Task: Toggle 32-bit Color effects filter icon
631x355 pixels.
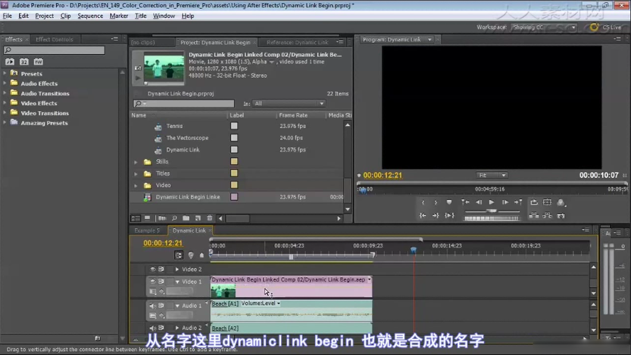Action: (x=24, y=61)
